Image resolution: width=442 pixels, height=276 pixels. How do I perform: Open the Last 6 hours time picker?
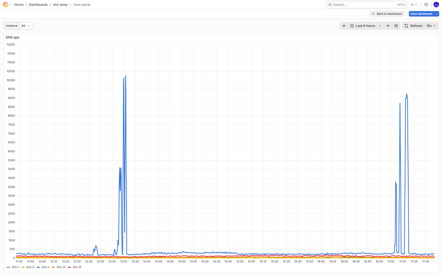tap(366, 26)
